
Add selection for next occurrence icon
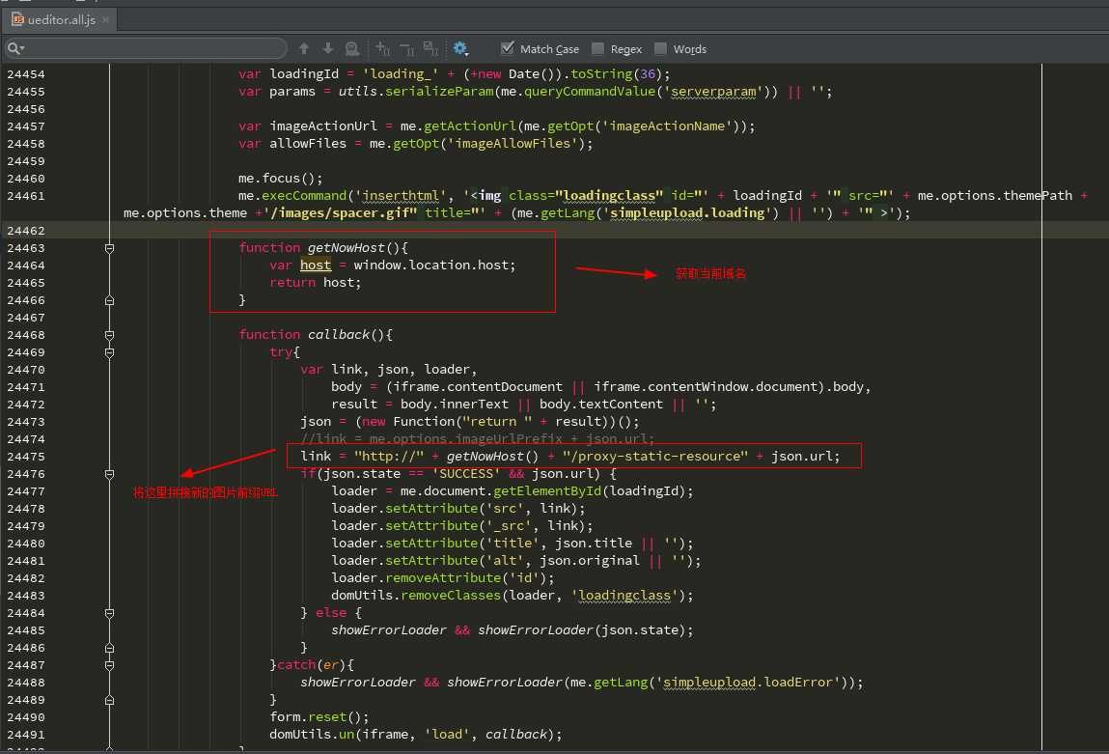click(x=382, y=48)
